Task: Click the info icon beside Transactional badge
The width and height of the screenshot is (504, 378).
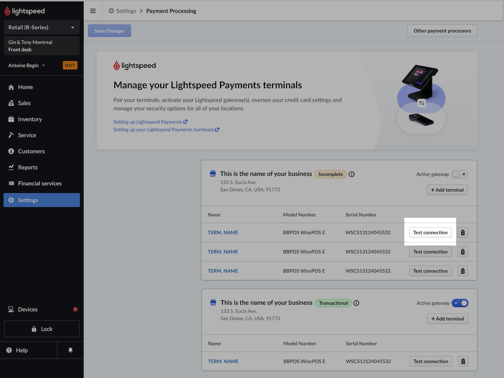Action: click(356, 303)
